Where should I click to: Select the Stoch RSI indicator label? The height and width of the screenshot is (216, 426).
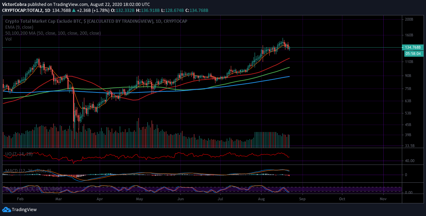[x=33, y=189]
